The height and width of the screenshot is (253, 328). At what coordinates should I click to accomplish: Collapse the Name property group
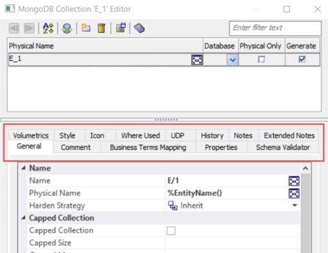coord(23,168)
